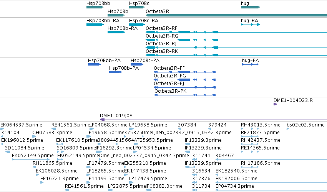Choose the Octbeta3R-PK protein model

pyautogui.click(x=185, y=95)
